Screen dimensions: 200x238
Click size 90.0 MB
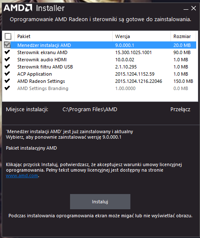[x=182, y=52]
